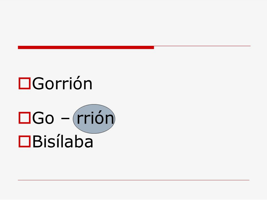Click the red square bullet beside Gorrión

24,83
